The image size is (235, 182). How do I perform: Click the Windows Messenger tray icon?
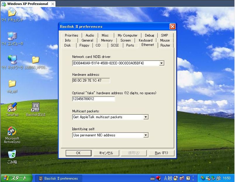click(203, 178)
